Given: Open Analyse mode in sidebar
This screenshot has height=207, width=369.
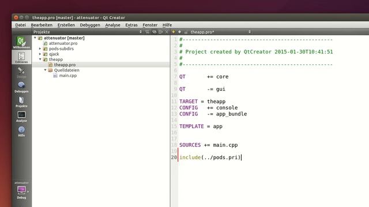Looking at the screenshot, I should pyautogui.click(x=21, y=116).
